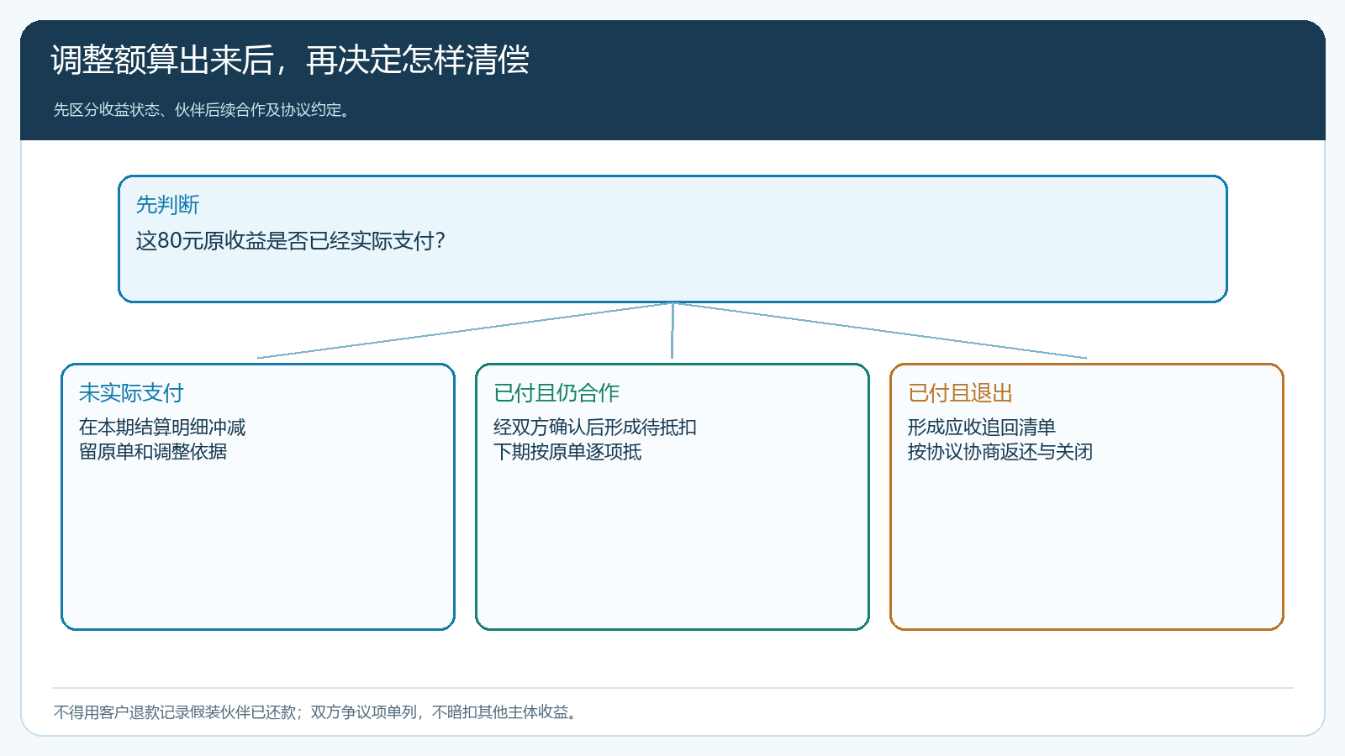1345x756 pixels.
Task: Select the line 按协议协商返还与关闭
Action: pyautogui.click(x=1000, y=452)
